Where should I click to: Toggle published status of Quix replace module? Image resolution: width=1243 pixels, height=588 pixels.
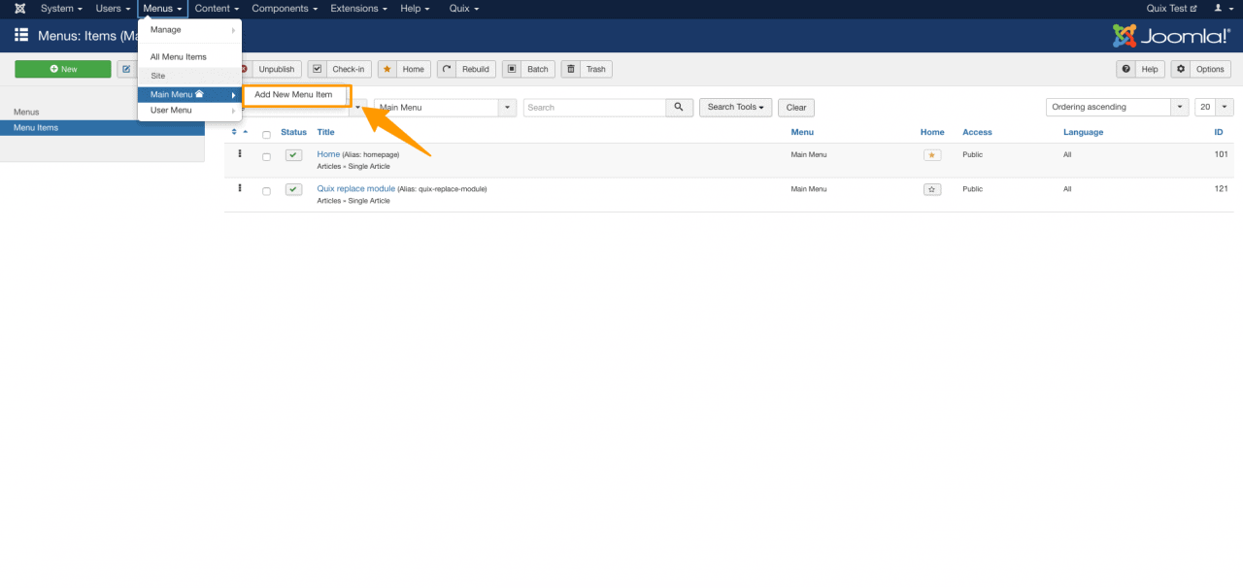tap(293, 189)
